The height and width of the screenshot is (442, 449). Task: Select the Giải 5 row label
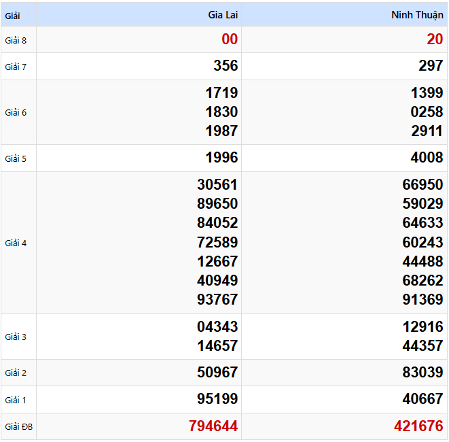click(x=16, y=158)
